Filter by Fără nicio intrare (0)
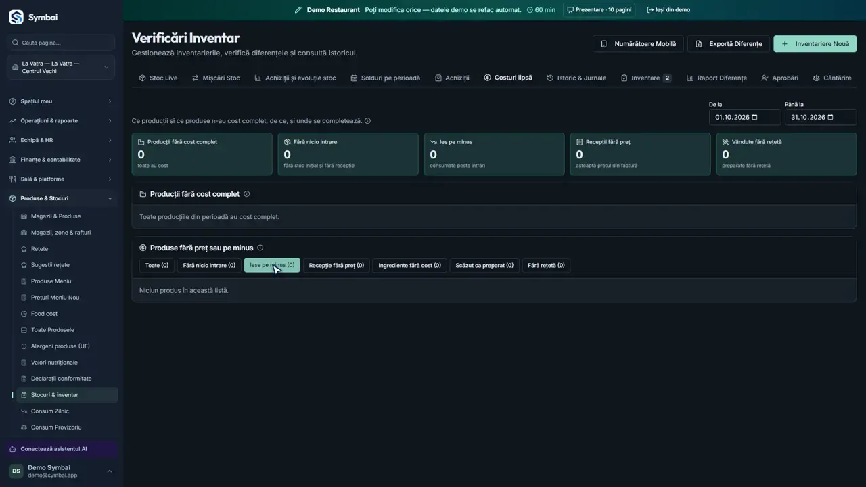The height and width of the screenshot is (487, 866). point(209,265)
